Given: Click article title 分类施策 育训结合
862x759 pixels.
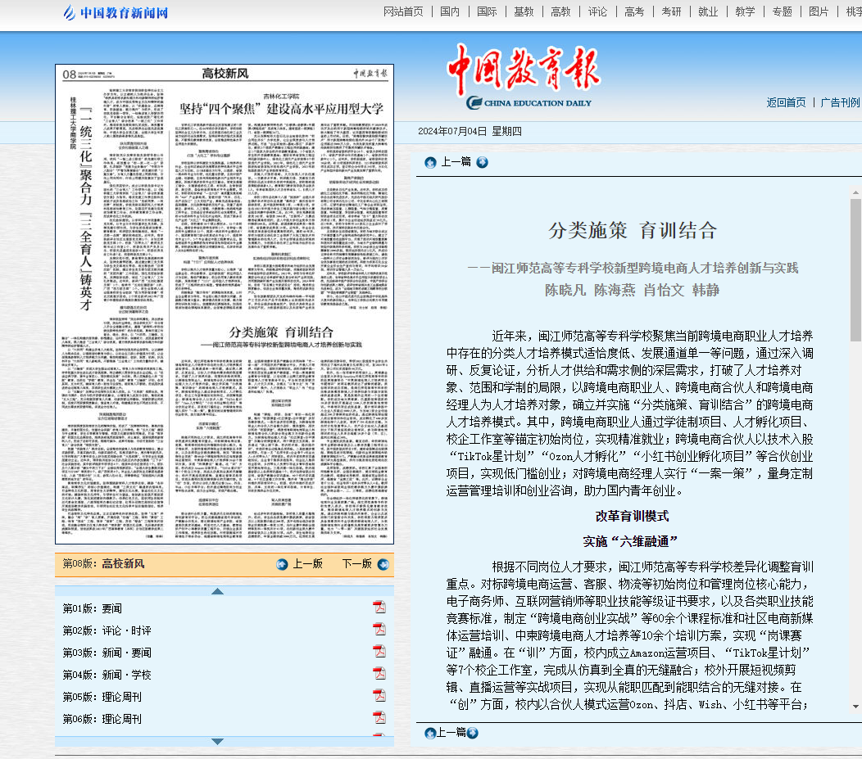Looking at the screenshot, I should click(633, 231).
